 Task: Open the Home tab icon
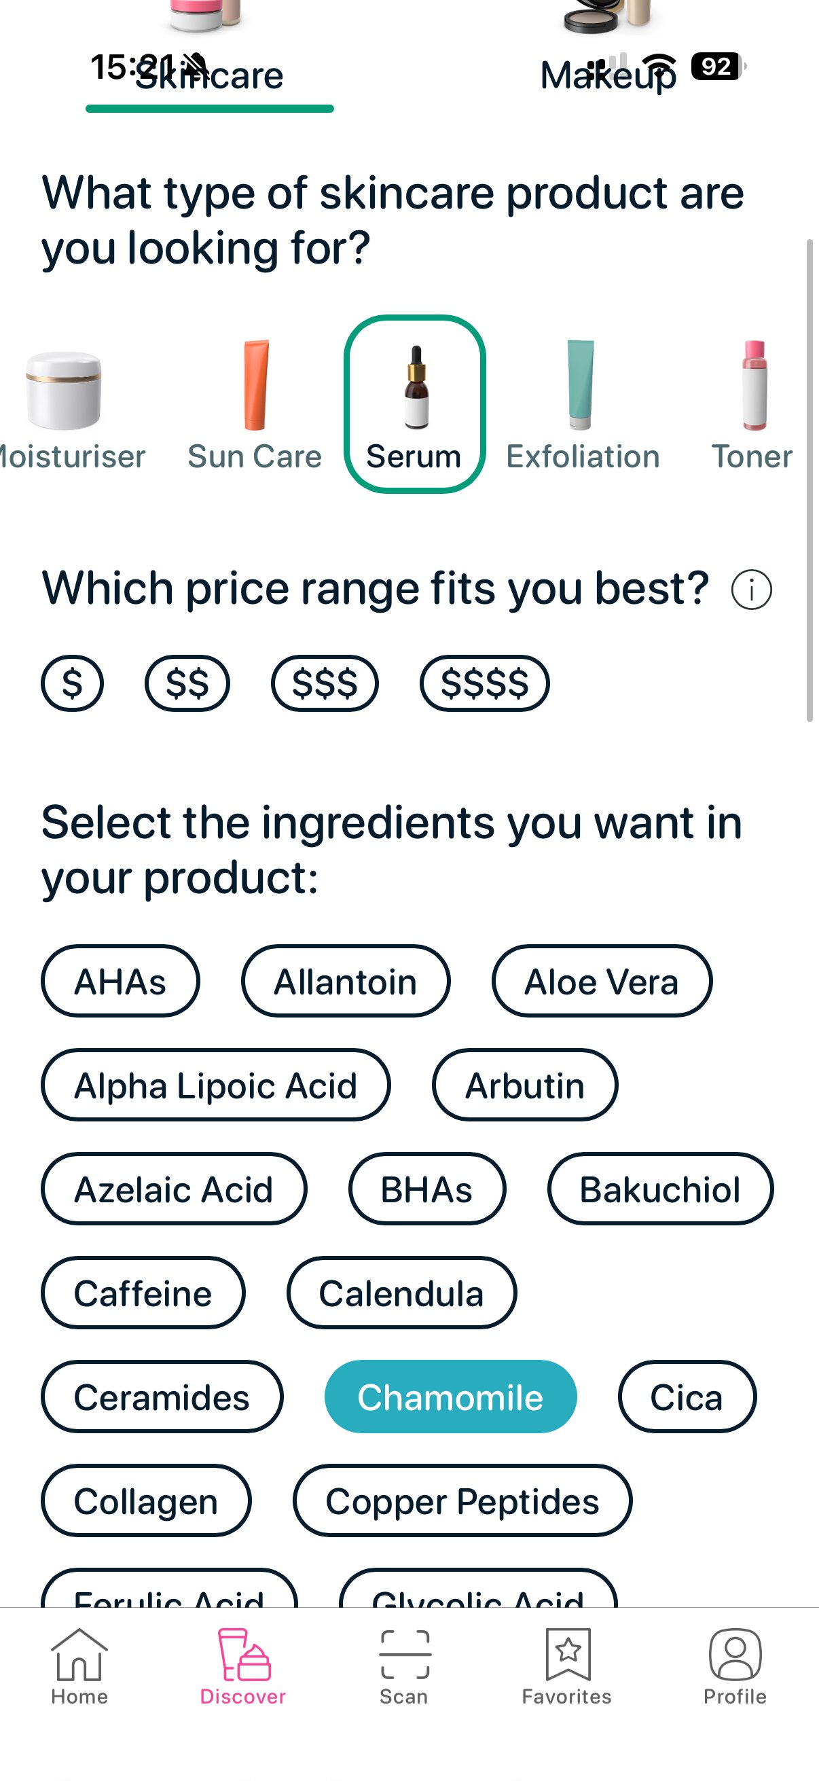(x=79, y=1656)
